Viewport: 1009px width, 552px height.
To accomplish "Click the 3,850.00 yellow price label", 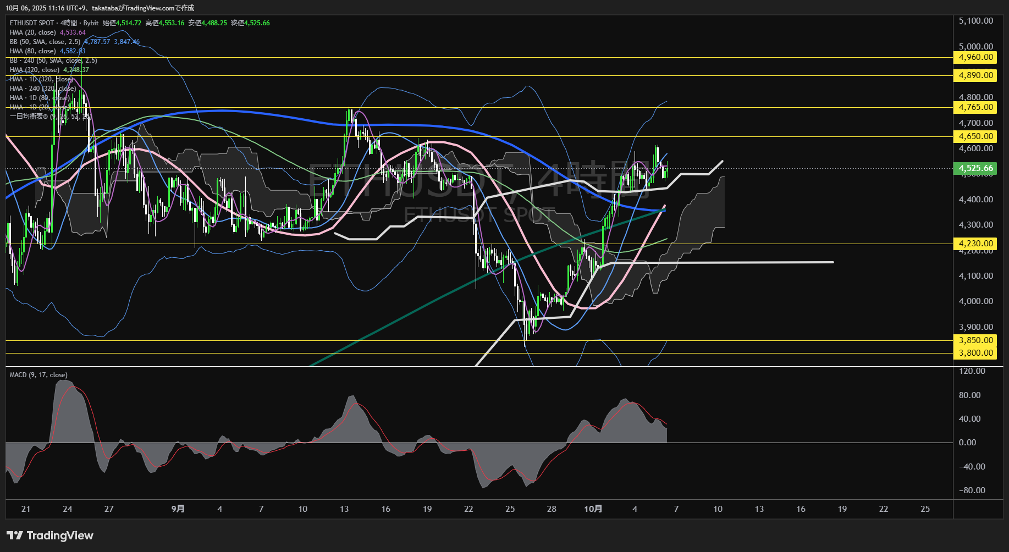I will (975, 340).
